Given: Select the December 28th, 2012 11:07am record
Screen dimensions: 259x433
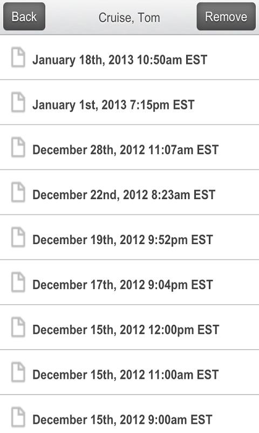Looking at the screenshot, I should click(129, 147).
